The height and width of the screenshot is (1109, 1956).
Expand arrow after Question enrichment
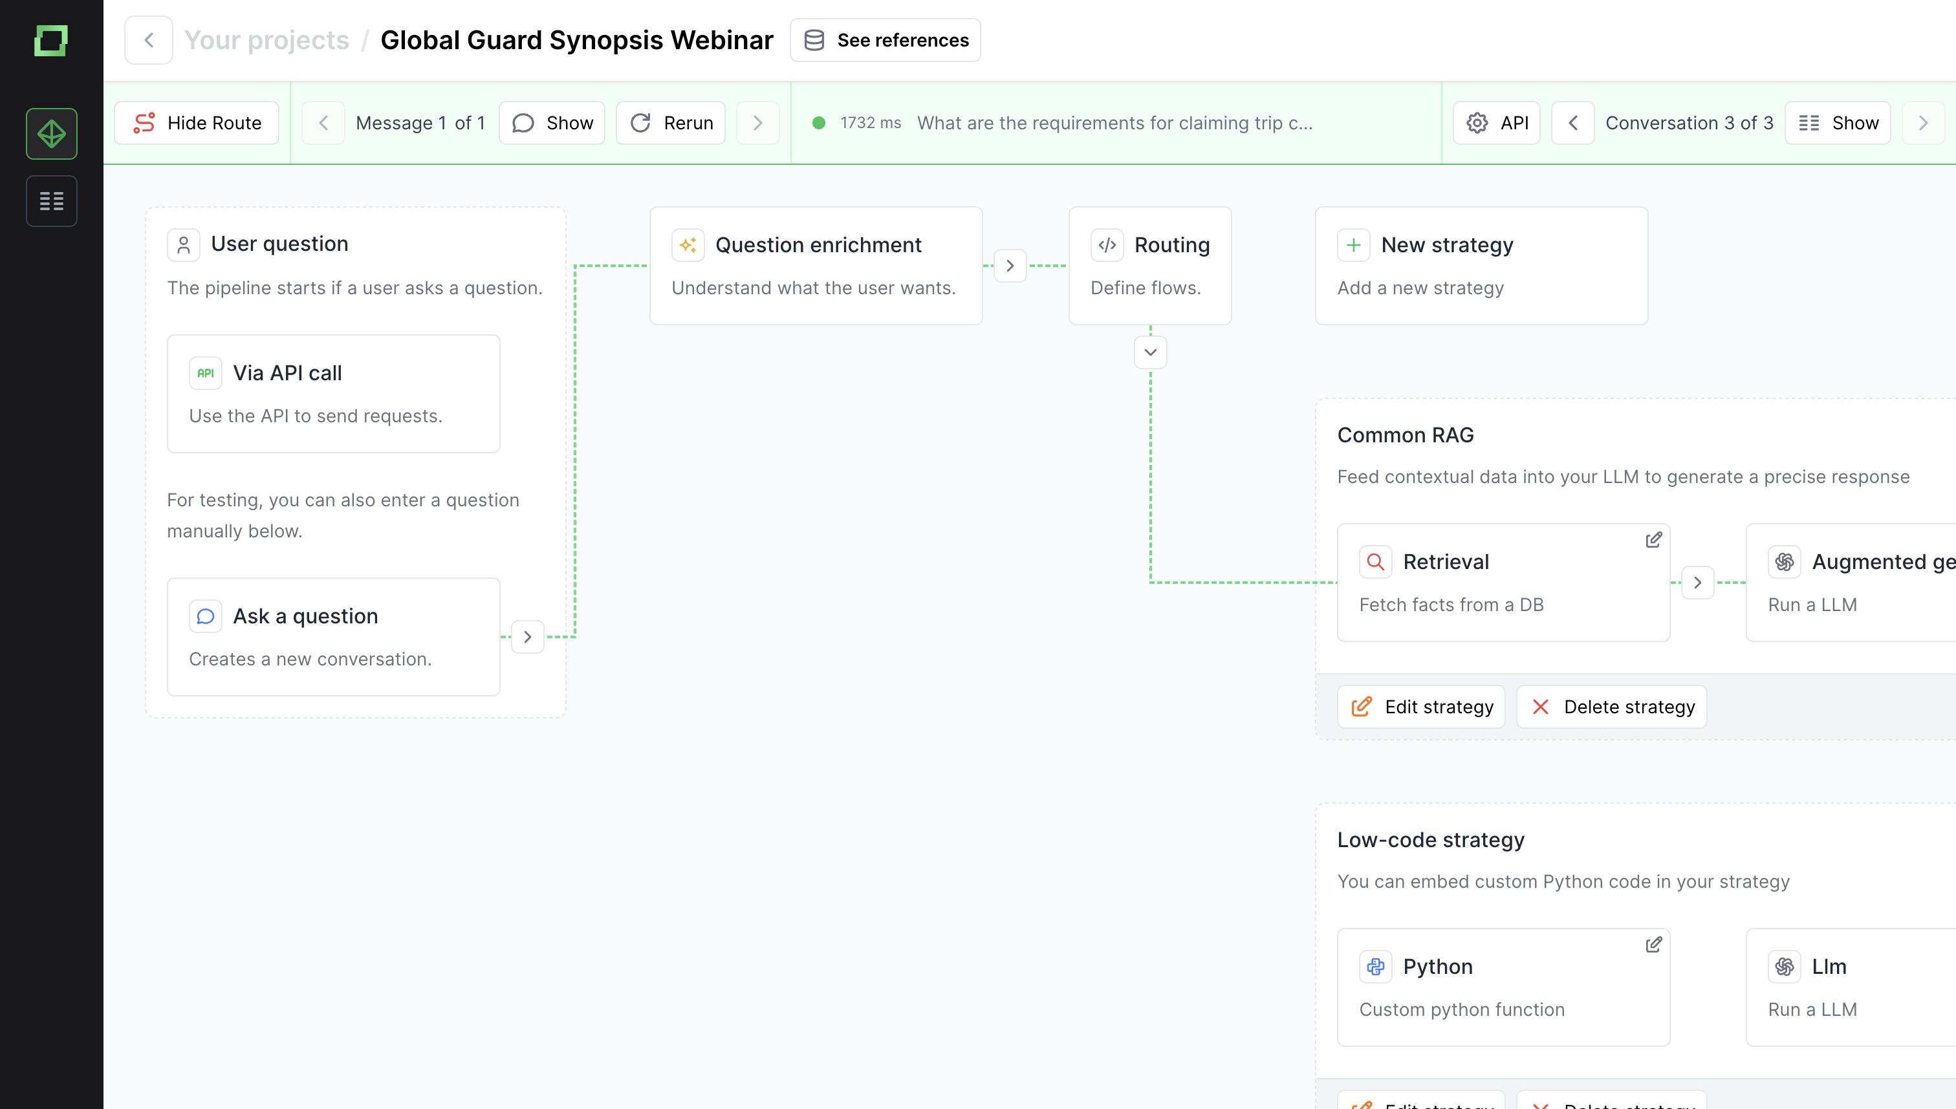(x=1010, y=266)
